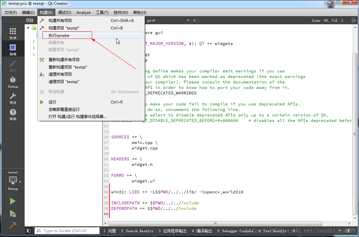The width and height of the screenshot is (359, 237).
Task: Open the 4 编译输出 Compile Output pane
Action: tap(202, 231)
